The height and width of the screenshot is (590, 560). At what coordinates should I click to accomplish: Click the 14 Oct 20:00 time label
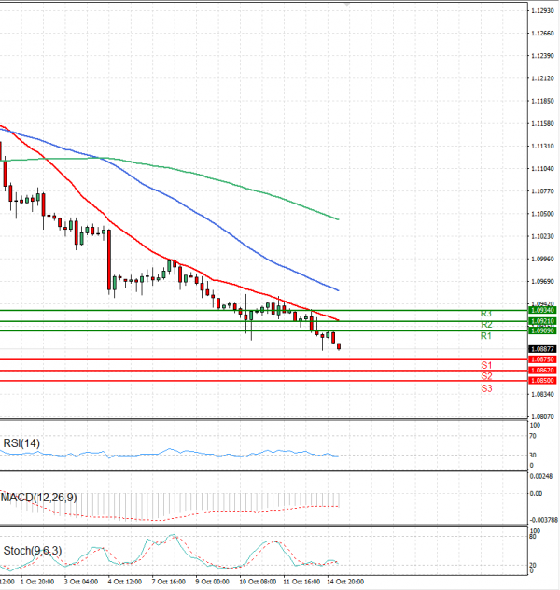pyautogui.click(x=345, y=582)
